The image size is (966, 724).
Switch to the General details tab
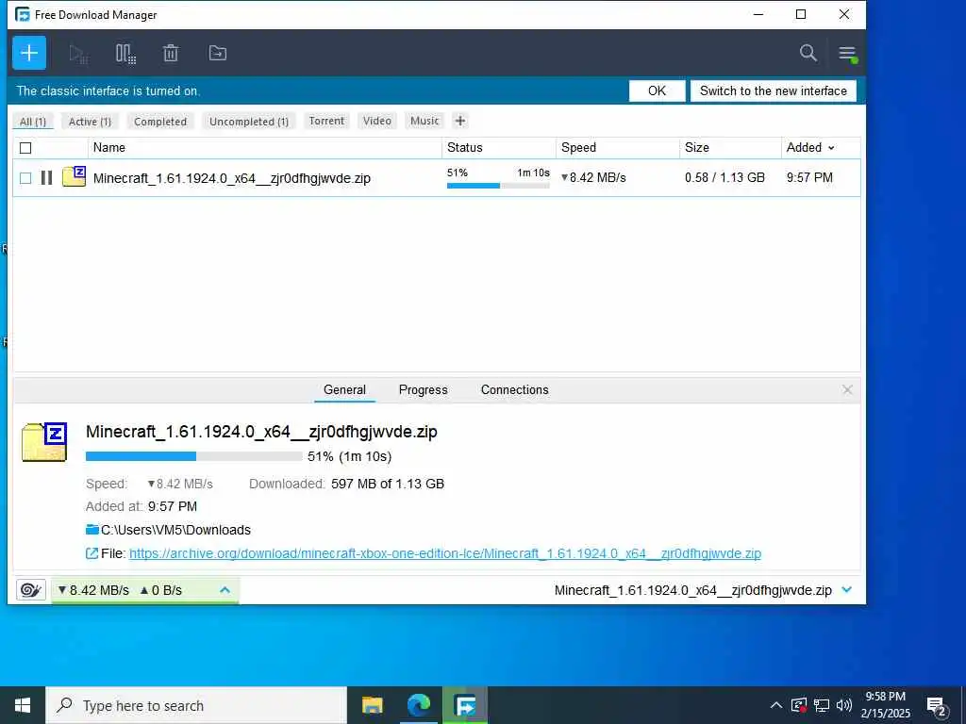click(x=344, y=389)
